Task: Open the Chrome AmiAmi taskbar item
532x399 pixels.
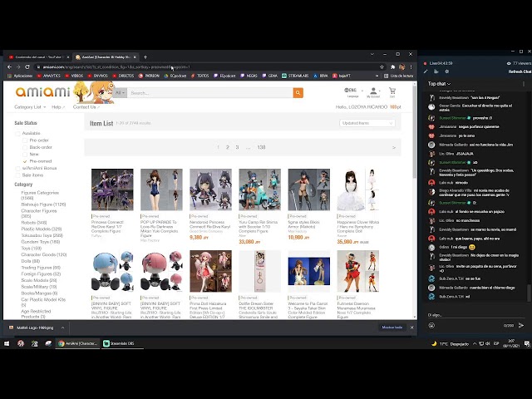Action: [x=78, y=343]
